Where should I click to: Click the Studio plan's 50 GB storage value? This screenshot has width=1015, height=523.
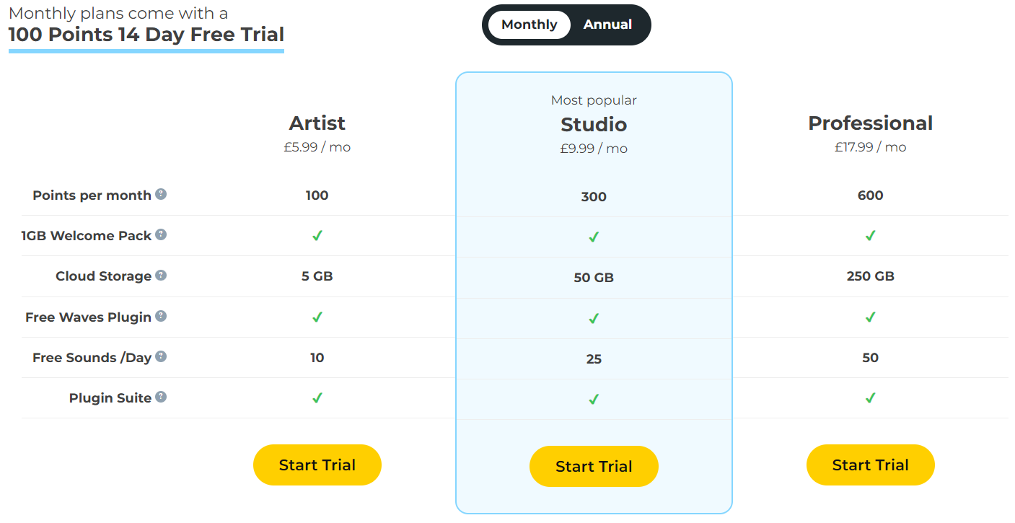tap(594, 278)
